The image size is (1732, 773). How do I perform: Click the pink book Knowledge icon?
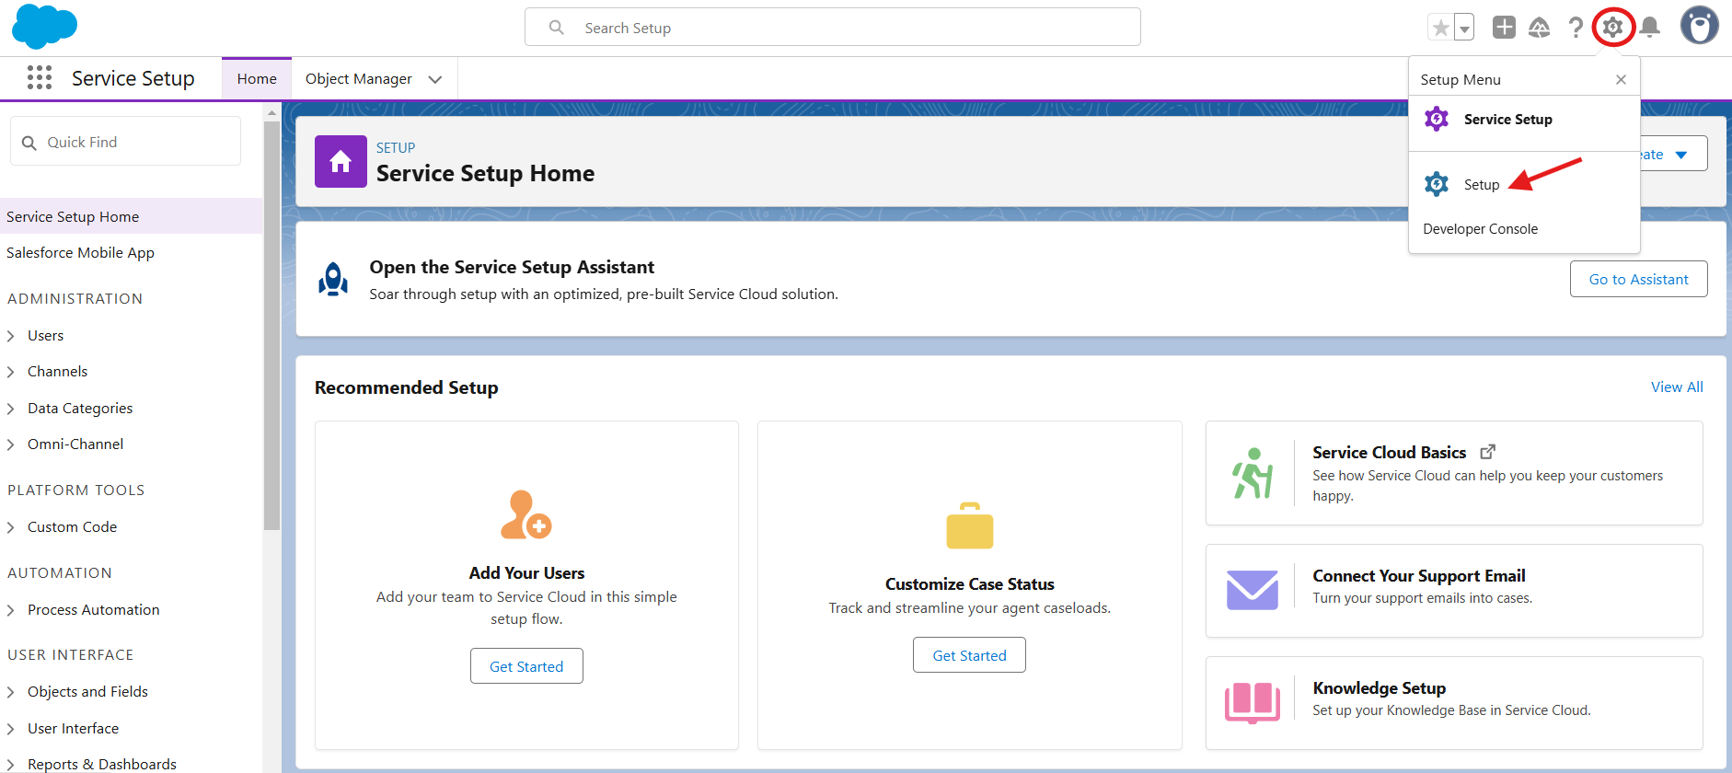point(1253,703)
